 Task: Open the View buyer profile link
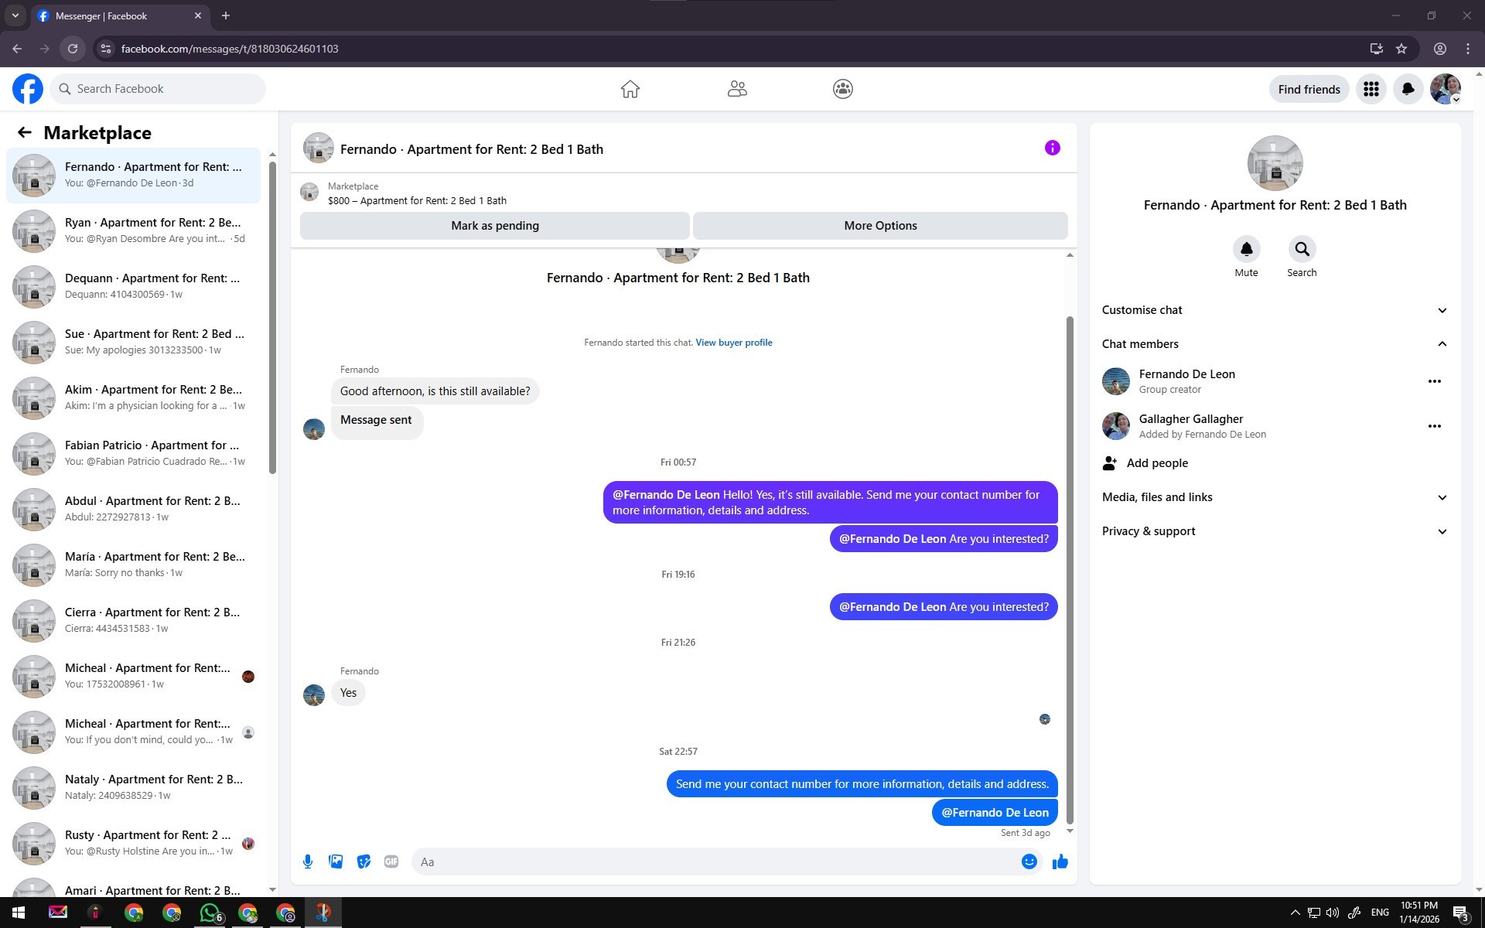[733, 343]
